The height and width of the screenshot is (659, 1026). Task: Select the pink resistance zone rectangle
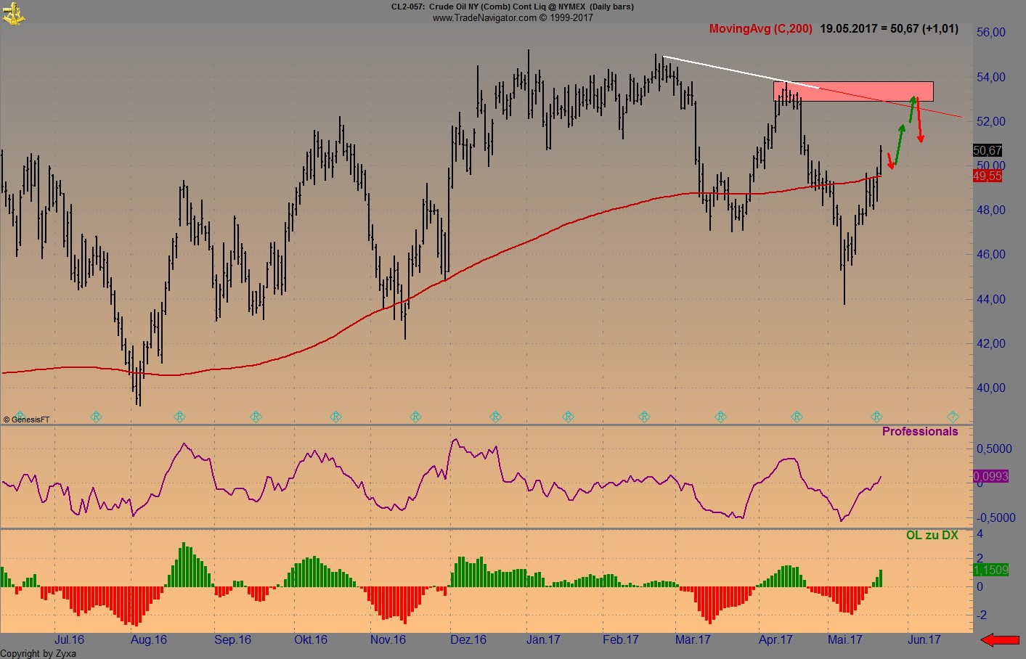853,91
